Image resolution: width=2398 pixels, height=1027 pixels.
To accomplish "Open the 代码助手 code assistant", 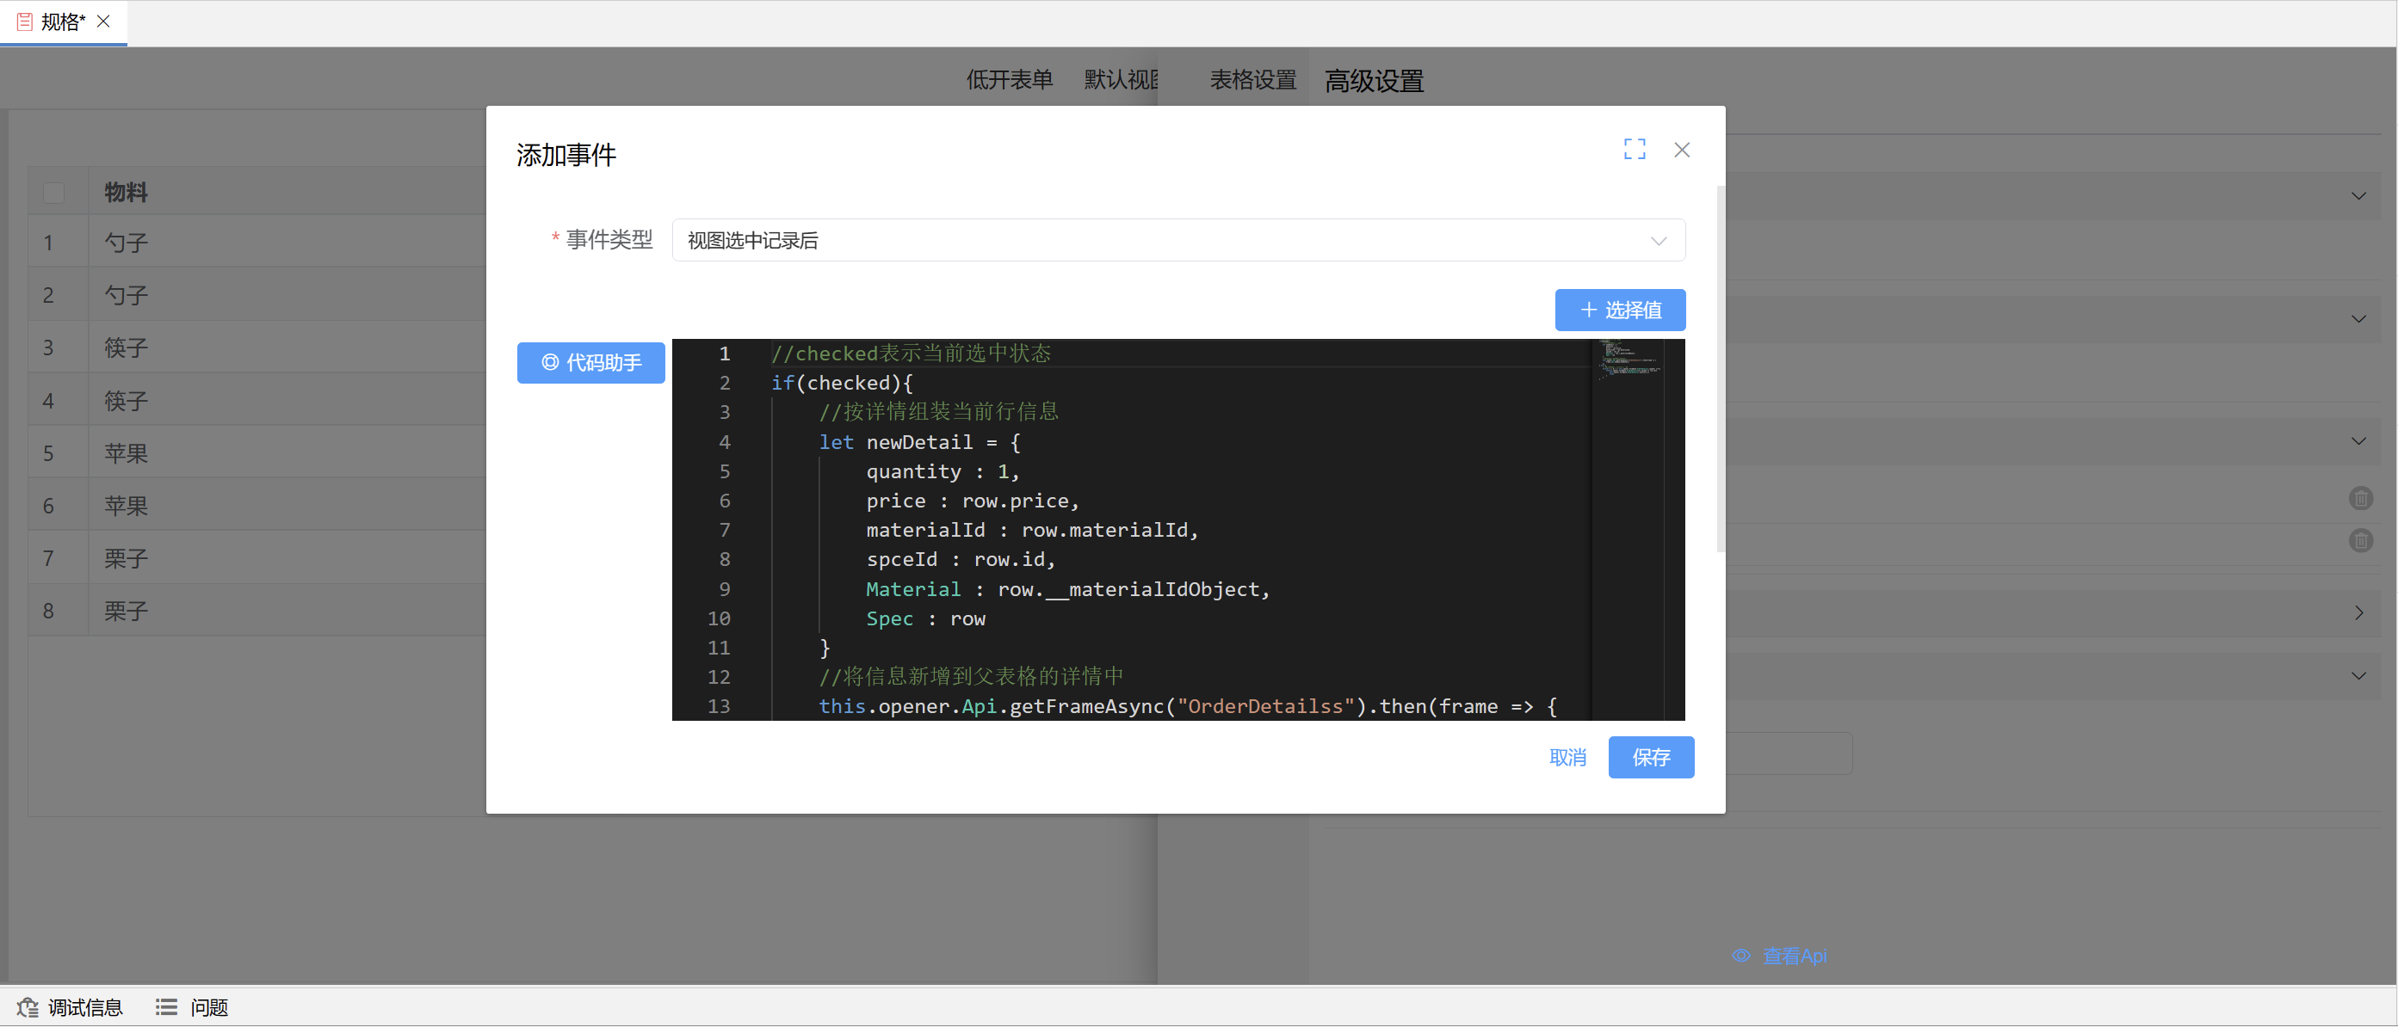I will point(591,363).
